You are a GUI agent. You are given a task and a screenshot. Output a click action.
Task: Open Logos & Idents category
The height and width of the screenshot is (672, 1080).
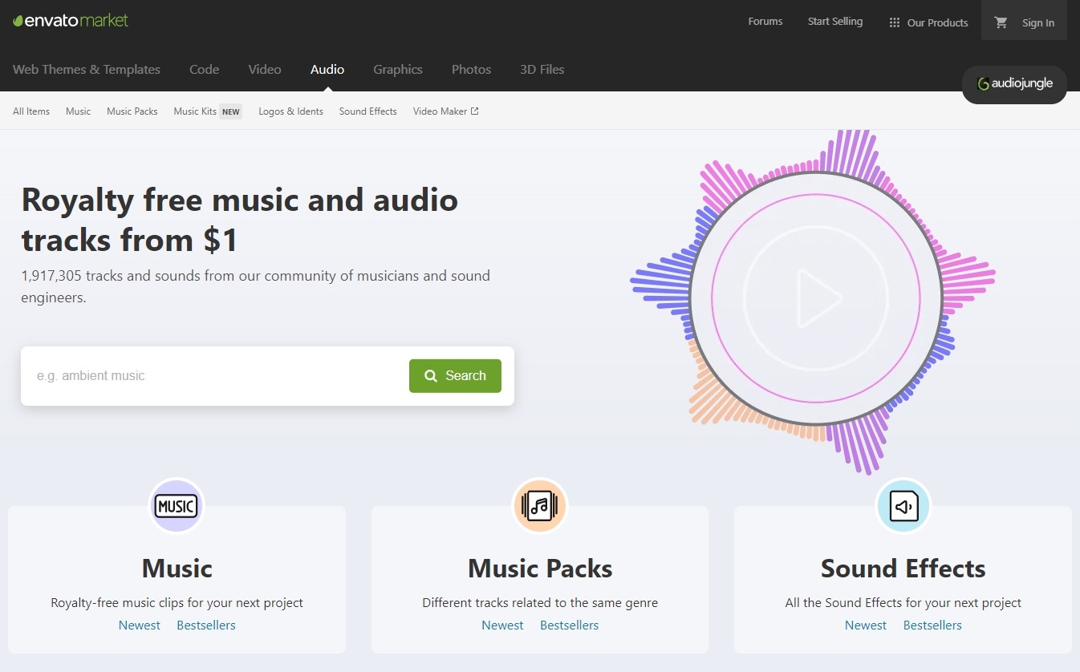pyautogui.click(x=290, y=111)
